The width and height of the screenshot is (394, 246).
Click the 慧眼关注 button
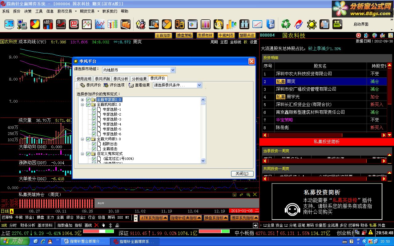click(x=247, y=35)
